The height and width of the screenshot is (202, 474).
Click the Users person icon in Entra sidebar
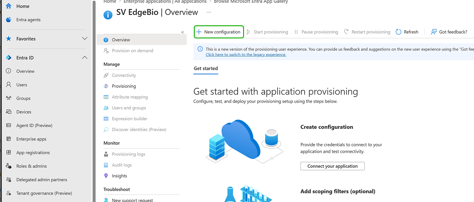[9, 85]
